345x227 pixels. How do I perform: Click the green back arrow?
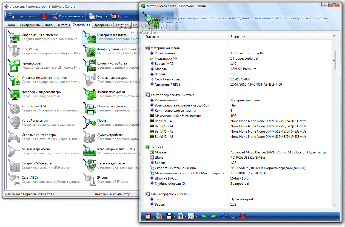(x=204, y=216)
